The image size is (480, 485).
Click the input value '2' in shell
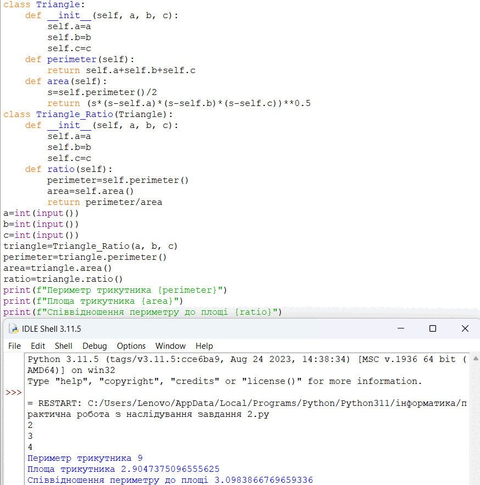30,425
